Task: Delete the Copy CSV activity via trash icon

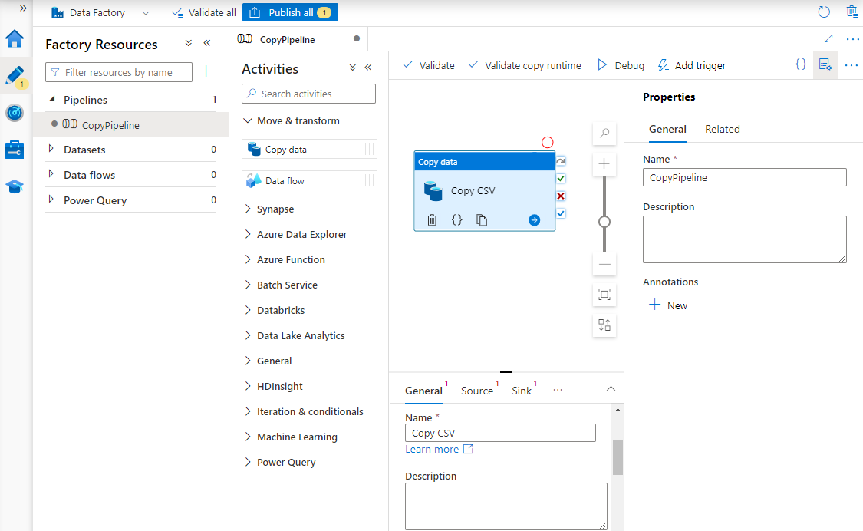Action: 432,219
